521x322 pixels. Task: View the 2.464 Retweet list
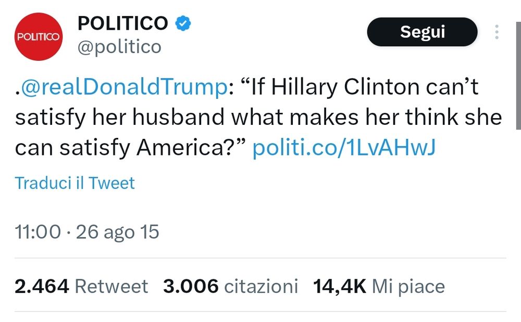pos(81,286)
